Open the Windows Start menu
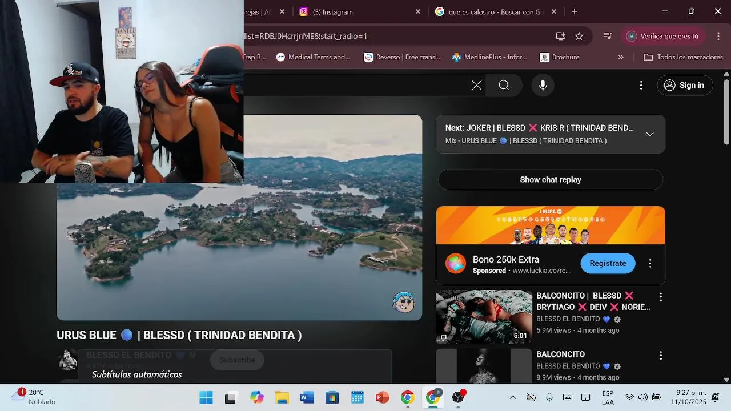The width and height of the screenshot is (731, 411). click(206, 397)
